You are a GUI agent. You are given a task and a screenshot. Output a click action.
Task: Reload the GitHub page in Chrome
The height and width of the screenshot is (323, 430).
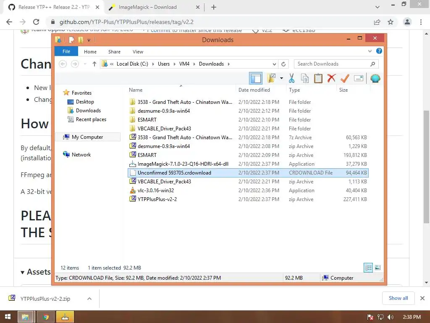tap(36, 22)
